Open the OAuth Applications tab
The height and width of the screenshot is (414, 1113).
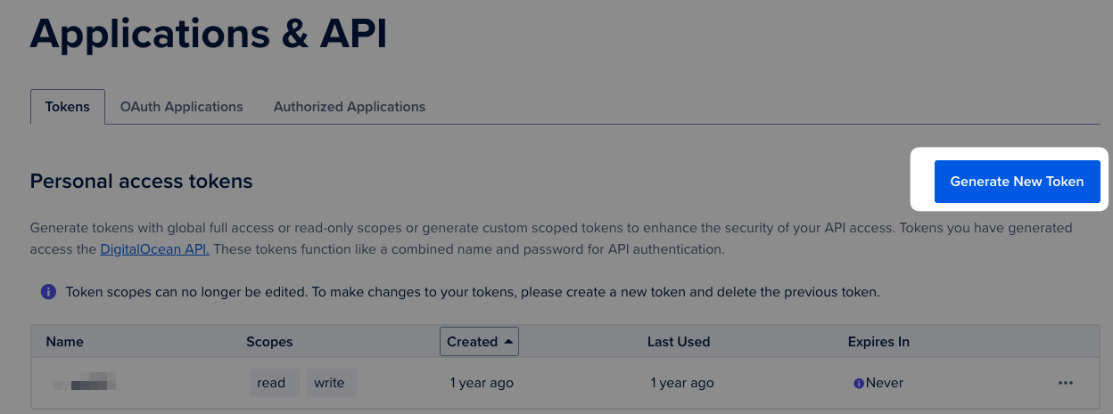182,107
